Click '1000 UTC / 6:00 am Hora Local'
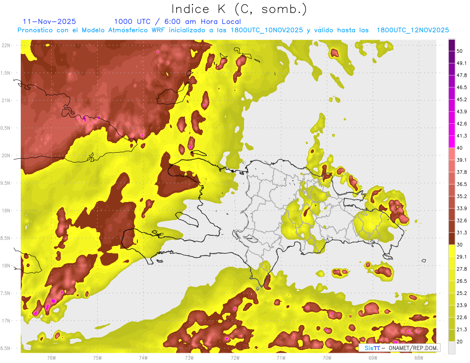Image resolution: width=470 pixels, height=363 pixels. pyautogui.click(x=177, y=22)
